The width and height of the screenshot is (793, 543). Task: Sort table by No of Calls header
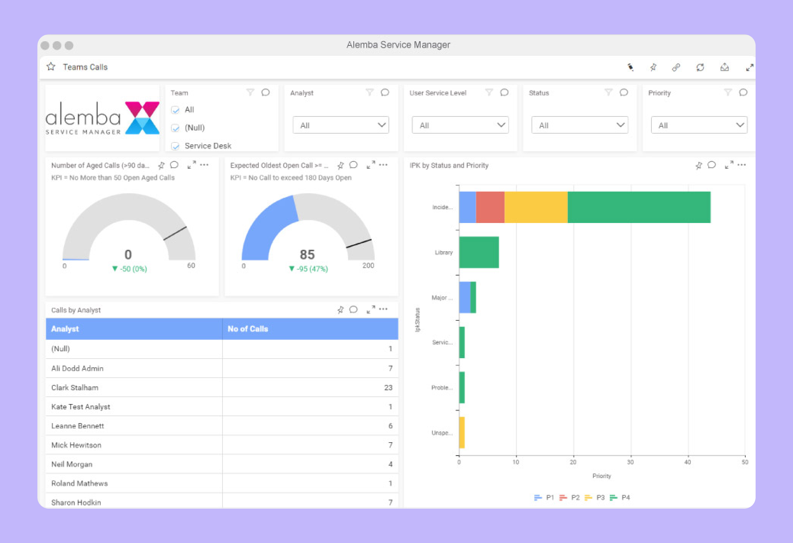pyautogui.click(x=310, y=329)
